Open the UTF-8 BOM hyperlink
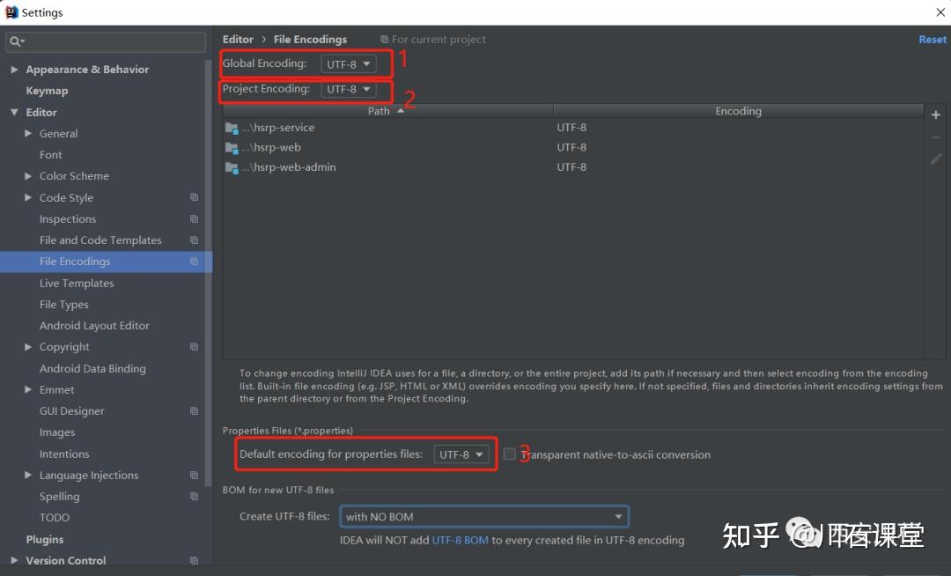 coord(460,540)
